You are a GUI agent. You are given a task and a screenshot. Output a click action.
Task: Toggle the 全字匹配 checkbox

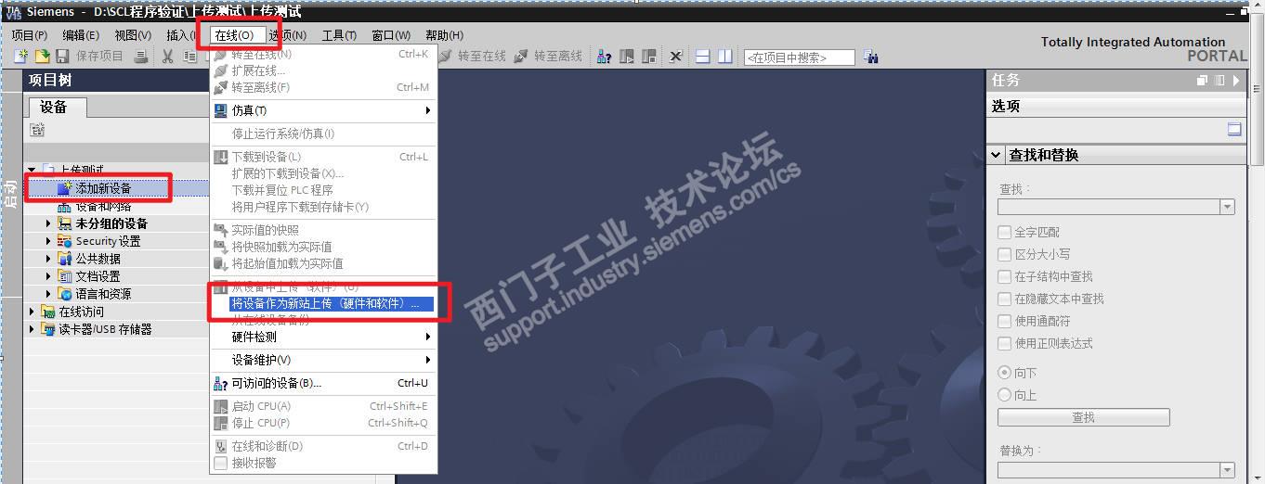click(x=1004, y=232)
